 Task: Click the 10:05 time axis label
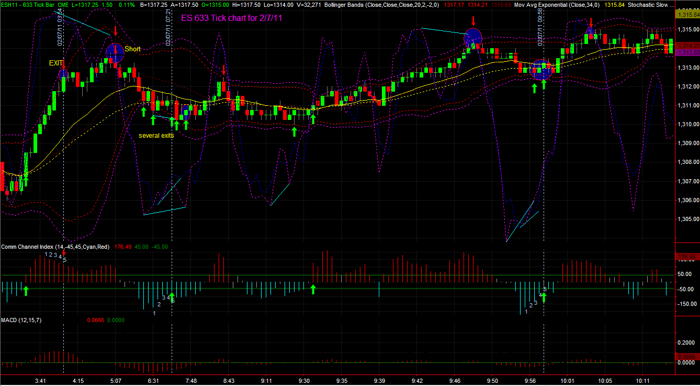tap(605, 381)
